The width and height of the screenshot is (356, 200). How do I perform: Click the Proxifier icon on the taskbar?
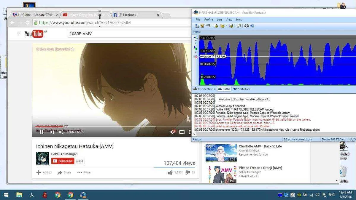click(83, 195)
